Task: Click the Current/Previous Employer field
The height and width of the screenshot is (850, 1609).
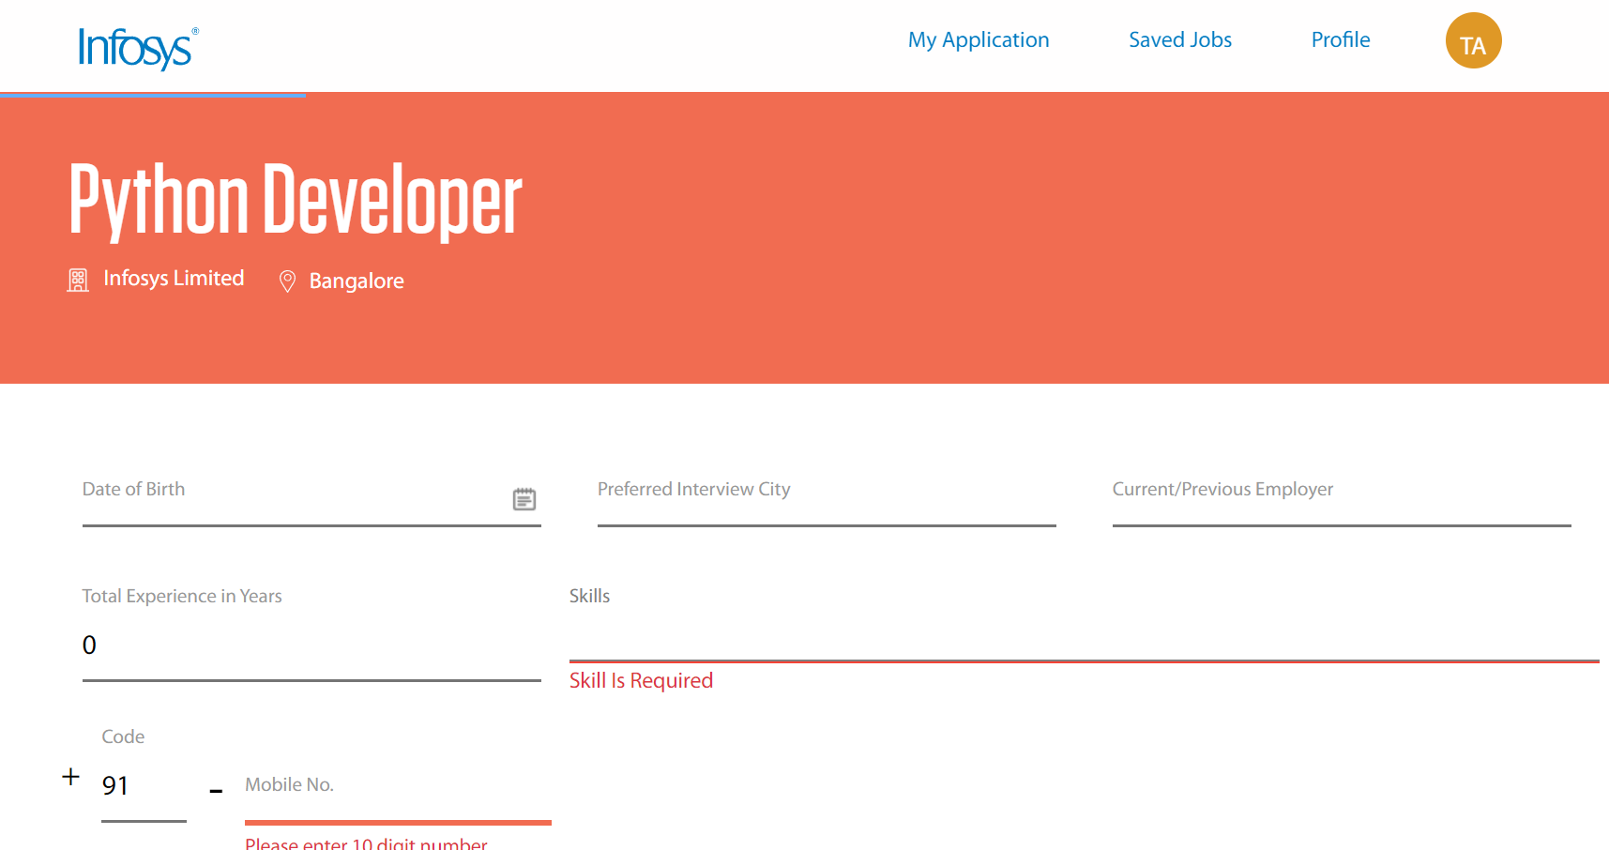Action: pos(1342,498)
